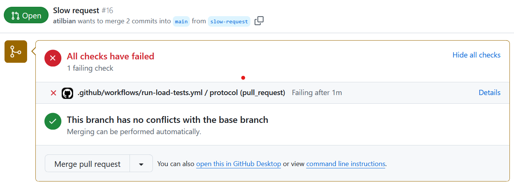Click the GitHub Actions octocat avatar
The height and width of the screenshot is (186, 514).
[x=67, y=93]
